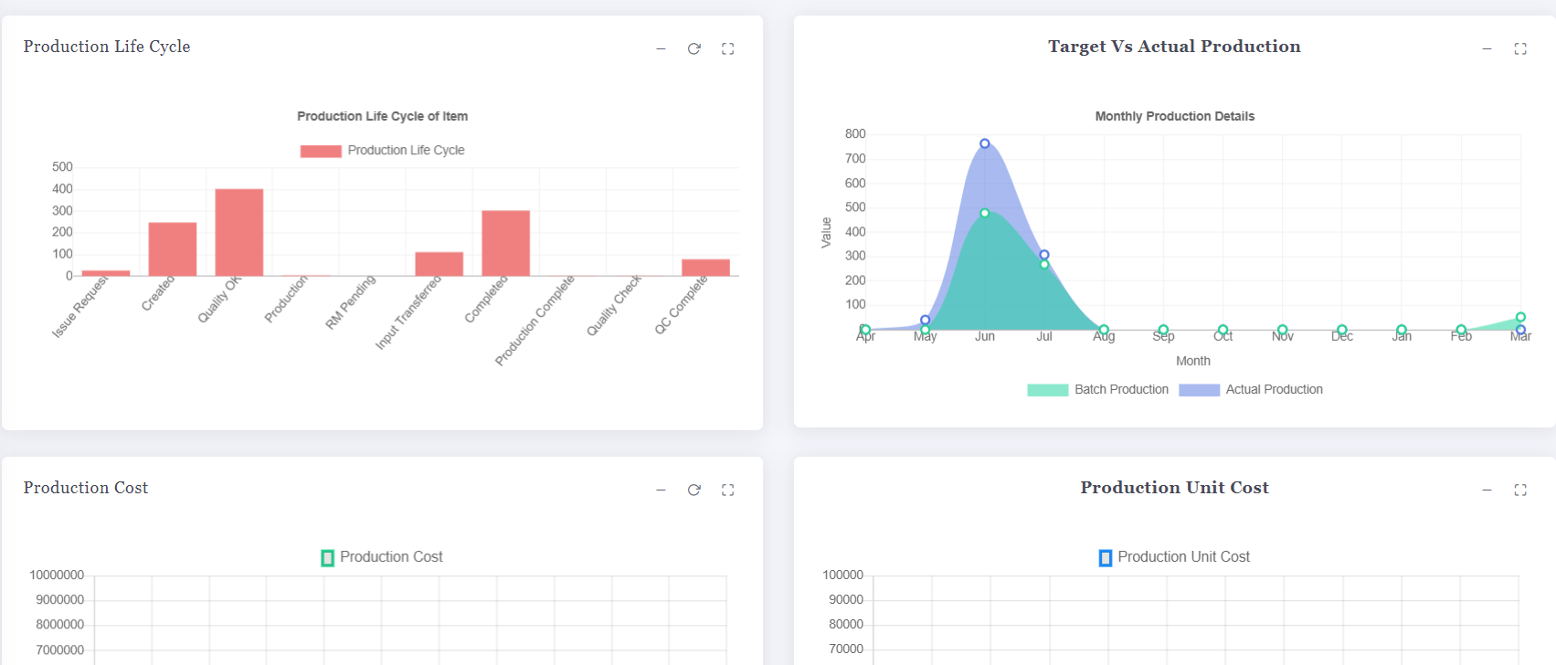This screenshot has width=1556, height=665.
Task: Expand Production Life Cycle card to fullscreen
Action: [727, 48]
